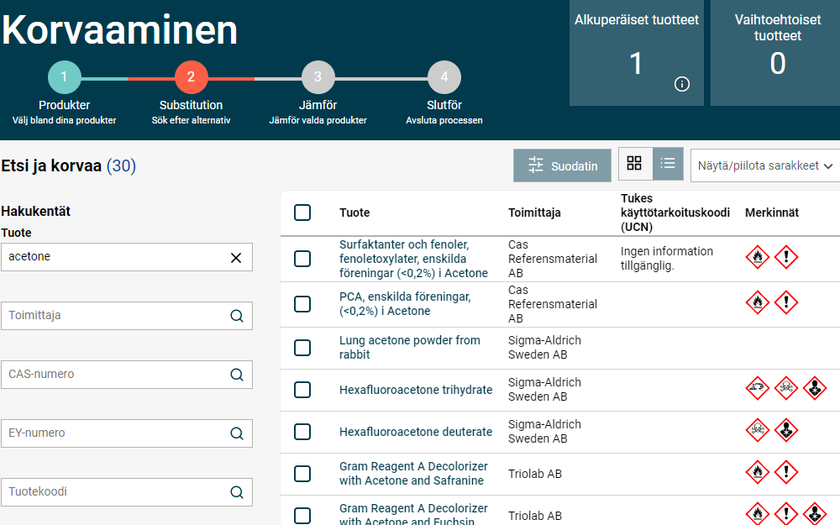840x525 pixels.
Task: Check the Gram Reagent with Fuchsin row
Action: tap(302, 516)
